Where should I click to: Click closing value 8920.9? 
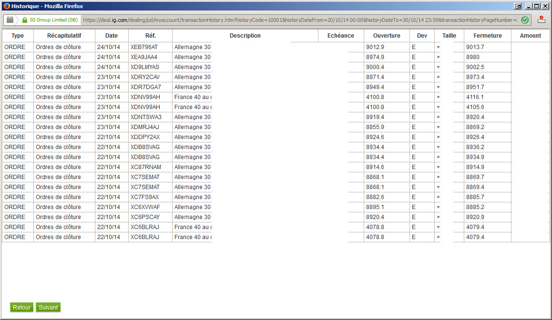[475, 217]
